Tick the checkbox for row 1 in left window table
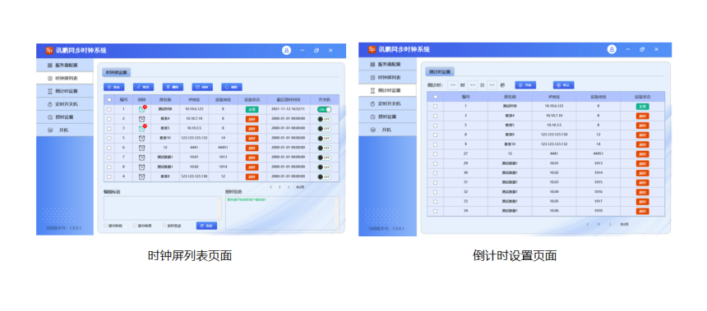The height and width of the screenshot is (311, 707). 109,109
